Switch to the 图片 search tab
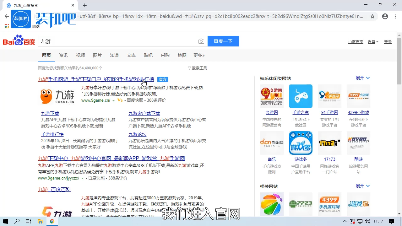402x226 pixels. (x=97, y=55)
